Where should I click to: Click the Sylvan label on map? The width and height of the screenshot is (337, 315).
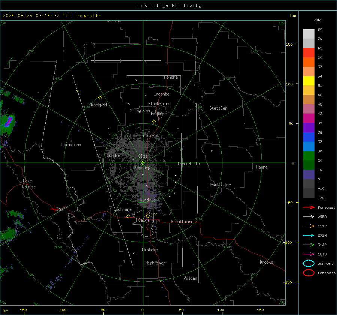coord(143,110)
